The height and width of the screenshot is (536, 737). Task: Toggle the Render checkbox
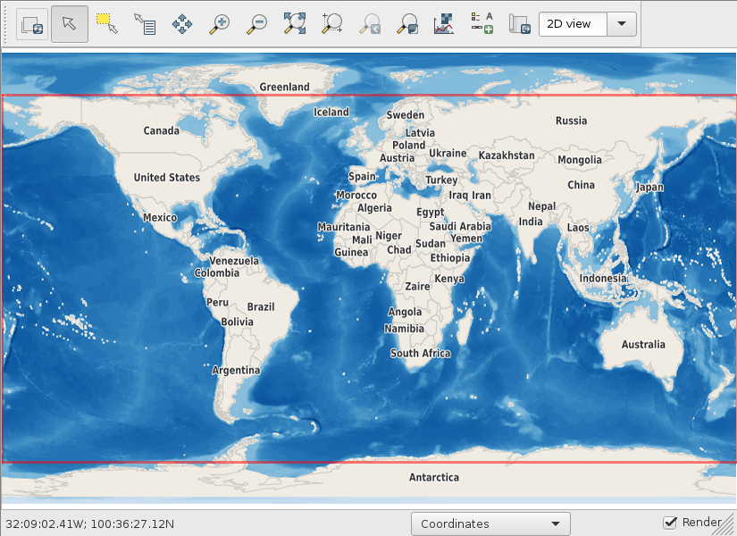(x=670, y=522)
